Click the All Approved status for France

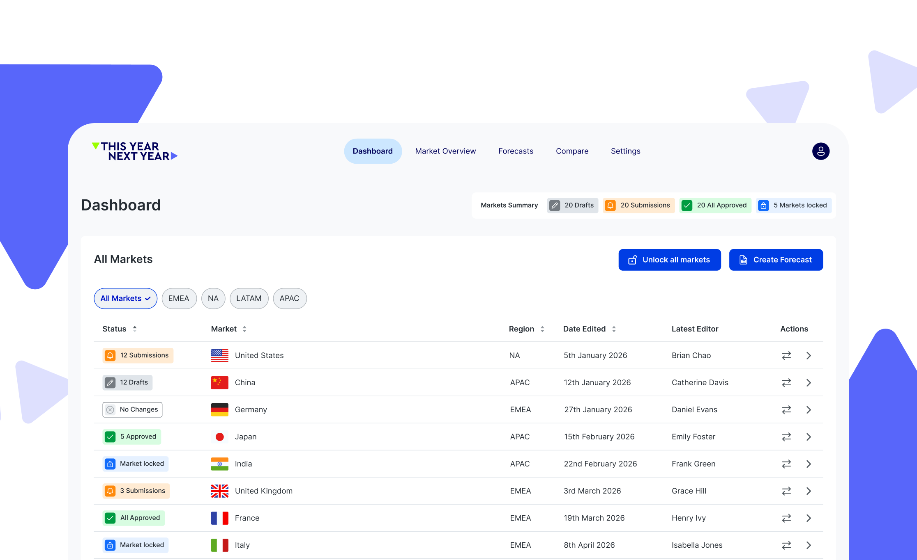pos(134,518)
